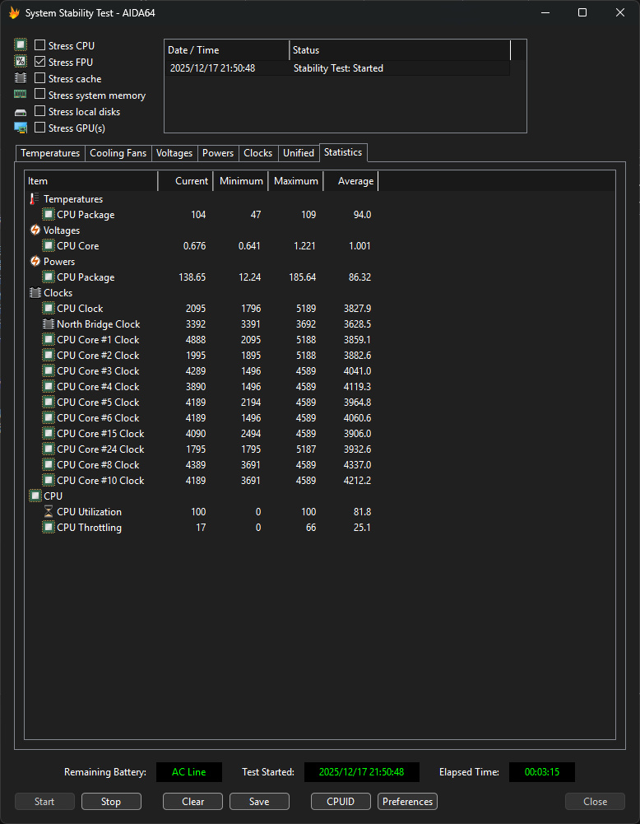This screenshot has height=824, width=640.
Task: Tick the Stress local disks checkbox
Action: pyautogui.click(x=40, y=111)
